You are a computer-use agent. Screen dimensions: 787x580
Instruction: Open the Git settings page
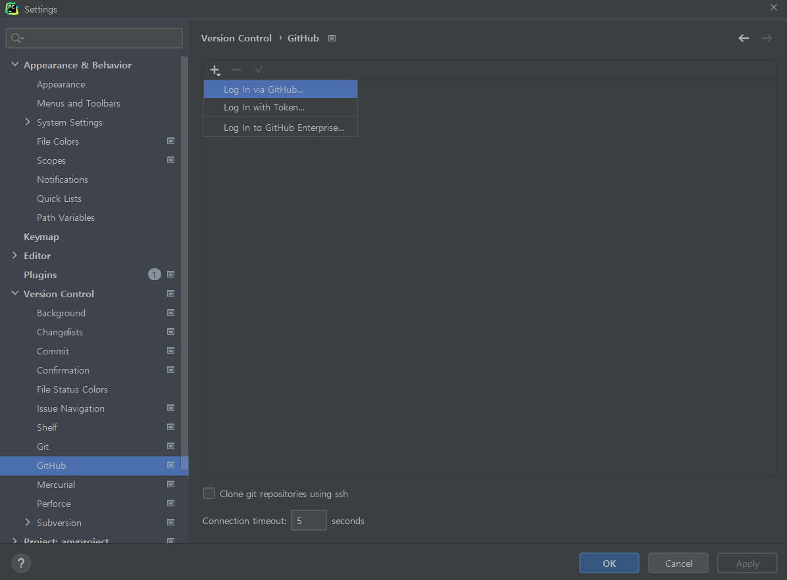click(43, 447)
